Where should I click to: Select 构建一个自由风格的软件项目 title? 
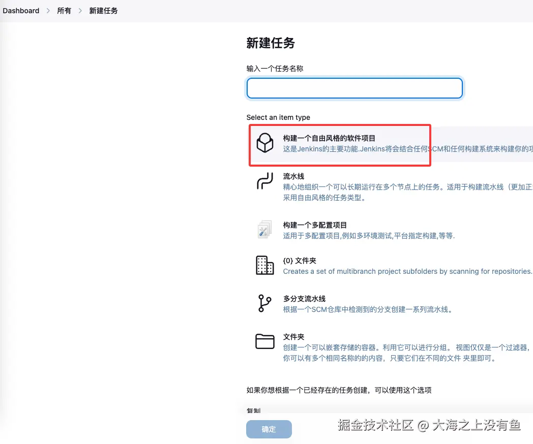329,138
